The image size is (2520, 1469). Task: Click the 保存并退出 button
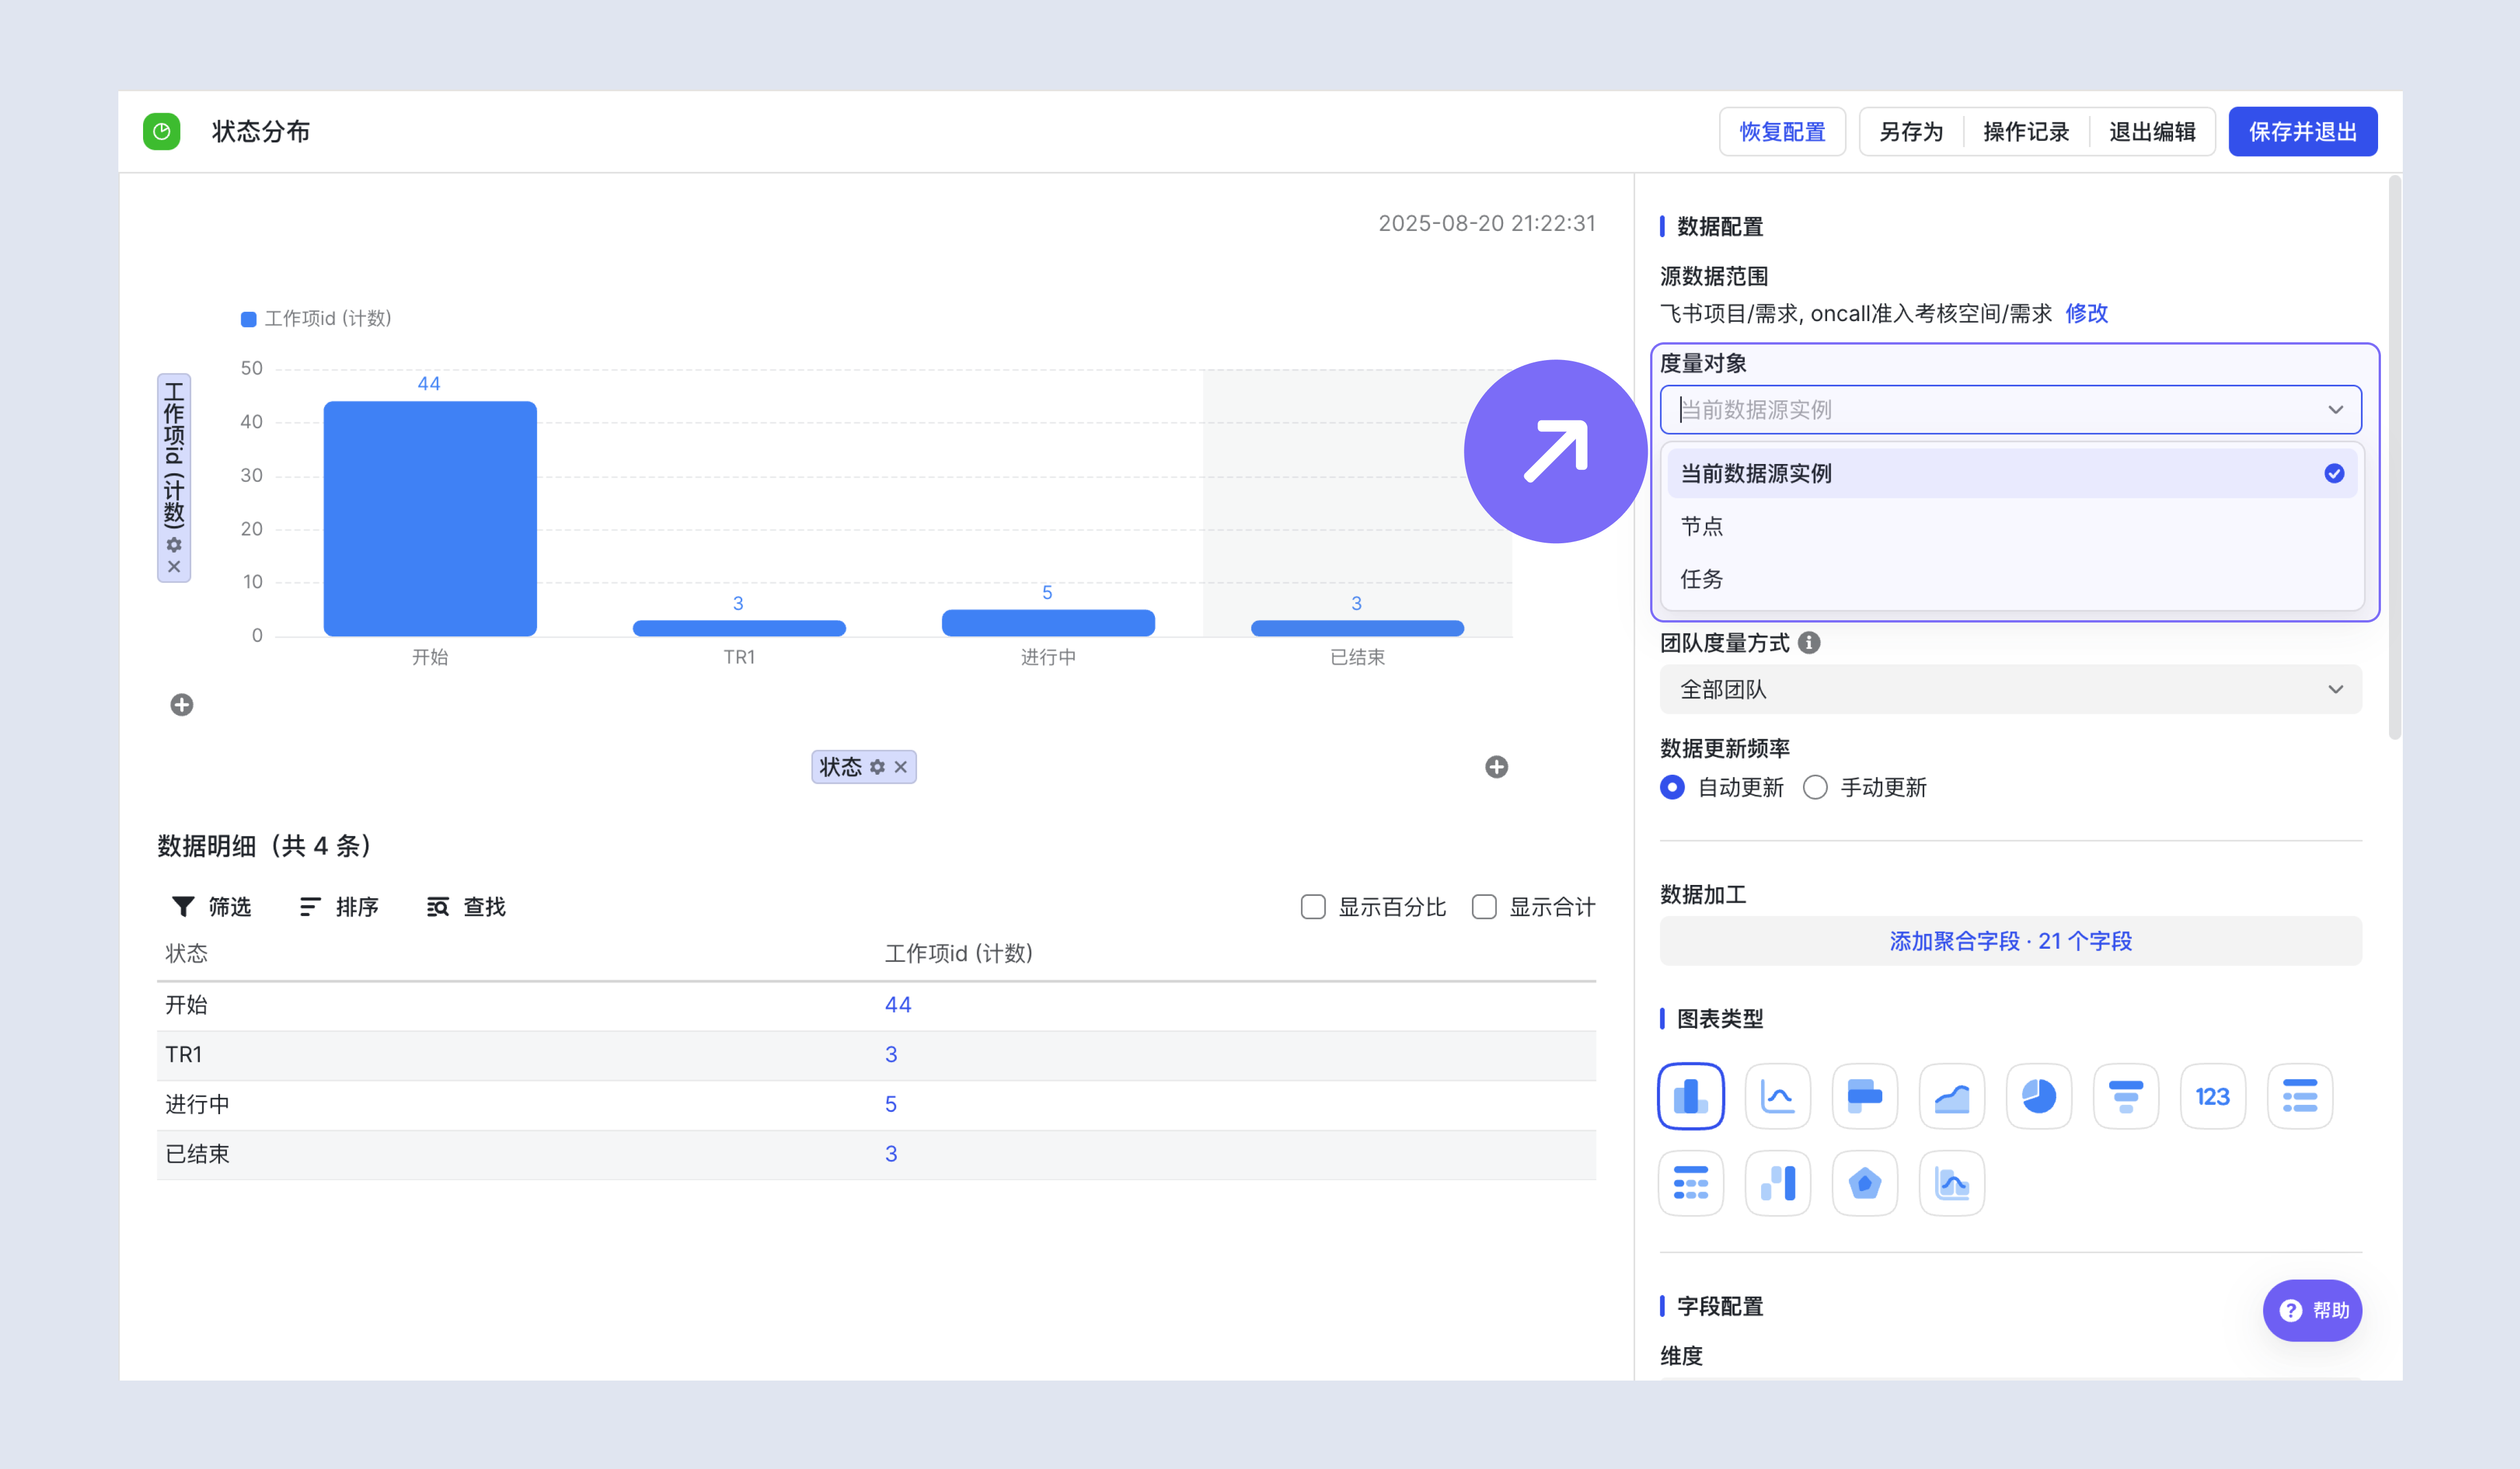tap(2302, 132)
